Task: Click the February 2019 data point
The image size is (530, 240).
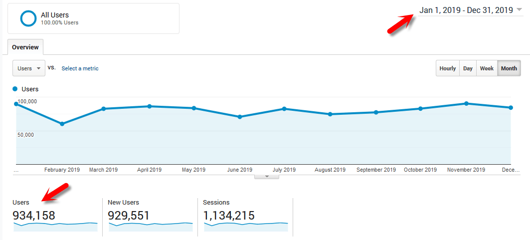Action: [62, 124]
